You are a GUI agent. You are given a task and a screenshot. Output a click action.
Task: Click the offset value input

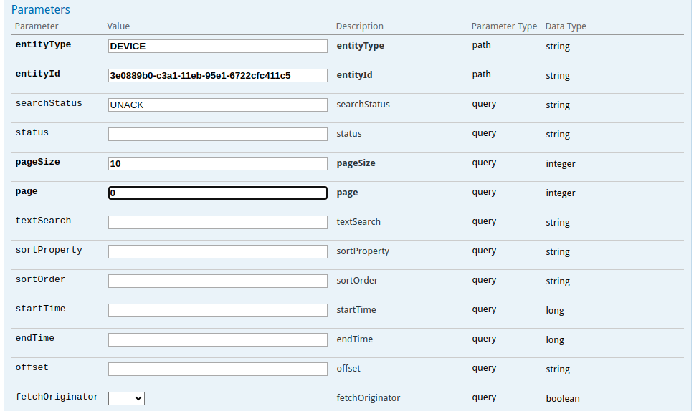tap(218, 369)
